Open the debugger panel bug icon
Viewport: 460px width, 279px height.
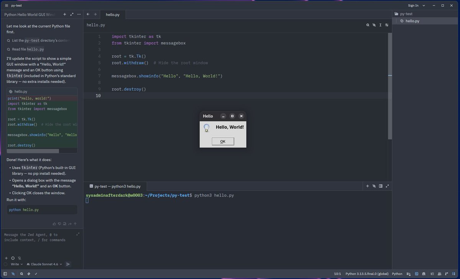point(424,274)
